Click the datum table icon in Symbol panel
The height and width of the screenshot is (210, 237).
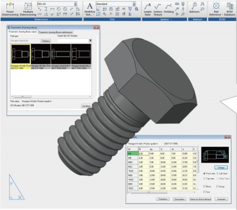coord(177,4)
